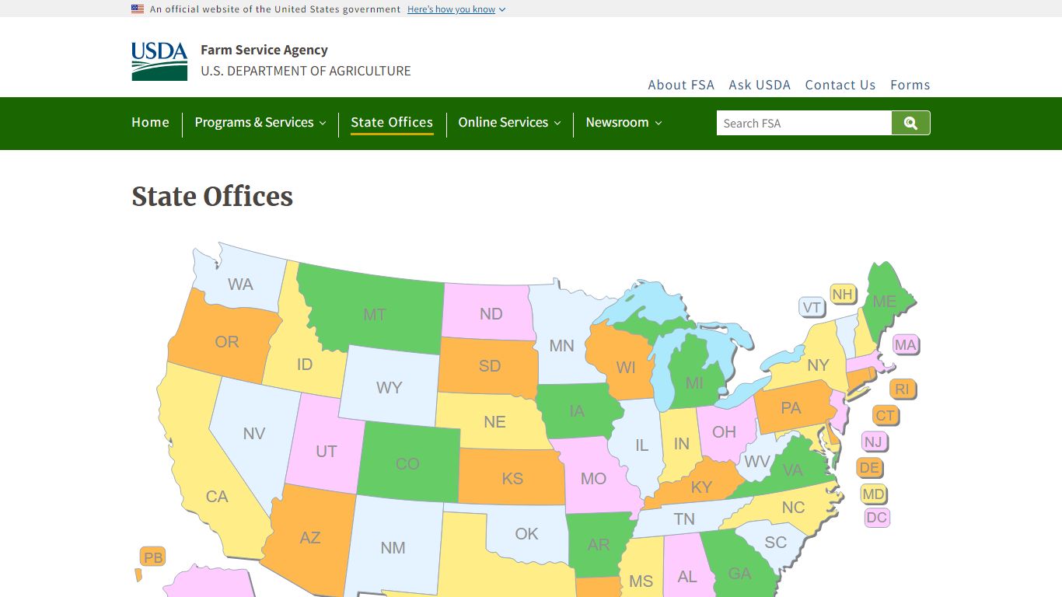The image size is (1062, 597).
Task: Open Ask USDA link
Action: (760, 85)
